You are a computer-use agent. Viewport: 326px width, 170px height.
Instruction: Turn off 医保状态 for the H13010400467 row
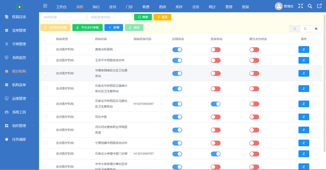coord(216,104)
